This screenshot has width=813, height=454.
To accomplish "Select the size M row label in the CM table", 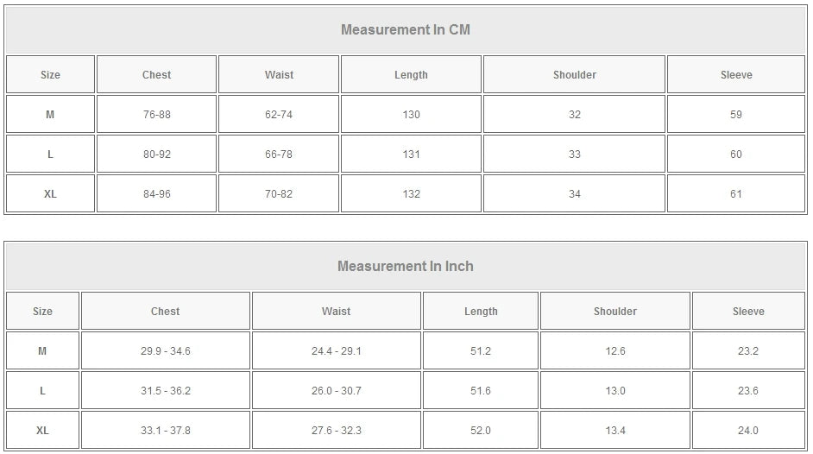I will [x=50, y=115].
